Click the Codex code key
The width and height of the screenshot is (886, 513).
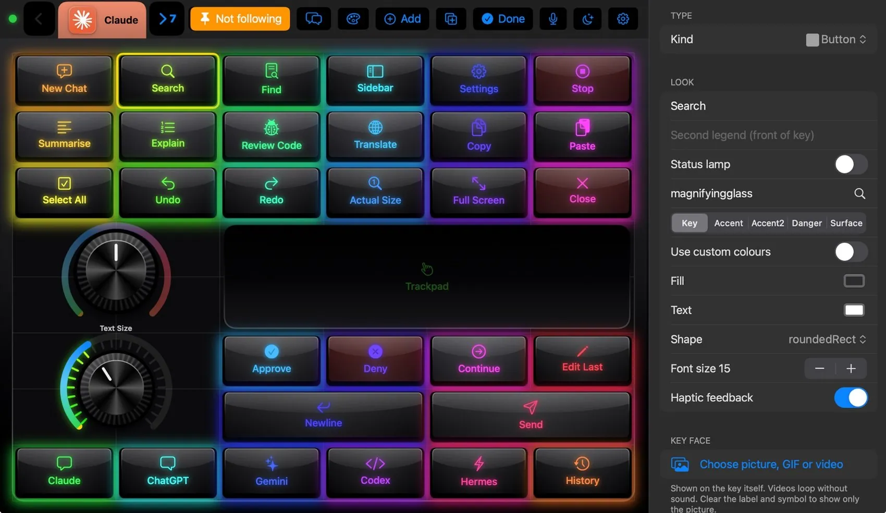click(x=375, y=472)
